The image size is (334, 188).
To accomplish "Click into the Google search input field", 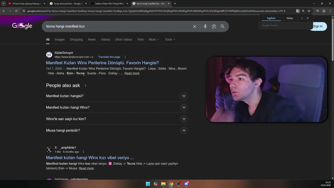I will [117, 26].
